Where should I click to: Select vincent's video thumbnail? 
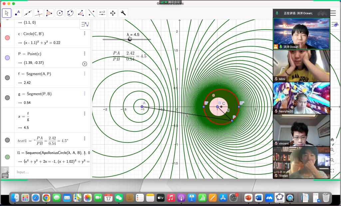pos(301,130)
